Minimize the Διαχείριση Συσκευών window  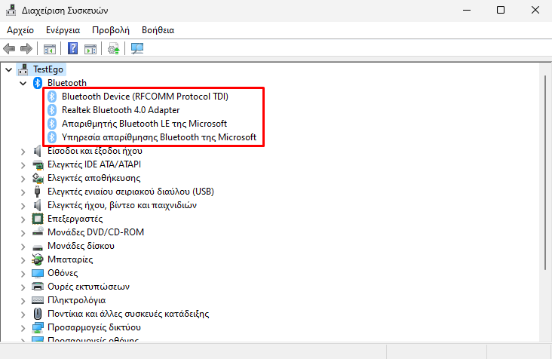click(x=467, y=11)
